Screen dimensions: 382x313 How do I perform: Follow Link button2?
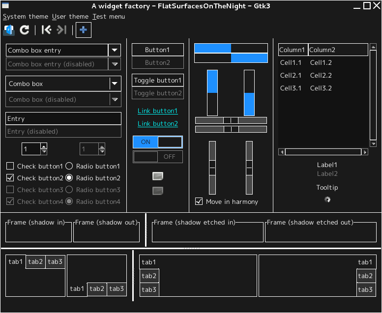tap(158, 124)
